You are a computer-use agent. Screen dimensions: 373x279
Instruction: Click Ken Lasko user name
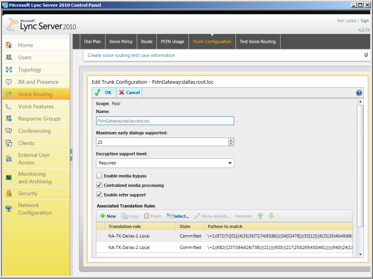(347, 21)
